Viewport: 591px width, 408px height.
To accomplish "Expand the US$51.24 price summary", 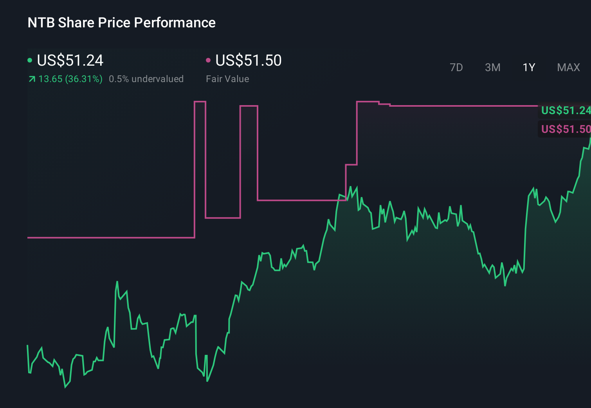I will click(70, 60).
